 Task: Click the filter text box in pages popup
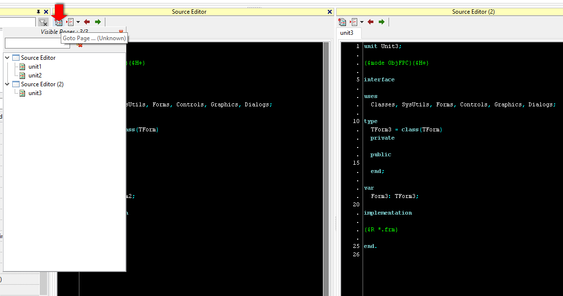click(x=37, y=44)
